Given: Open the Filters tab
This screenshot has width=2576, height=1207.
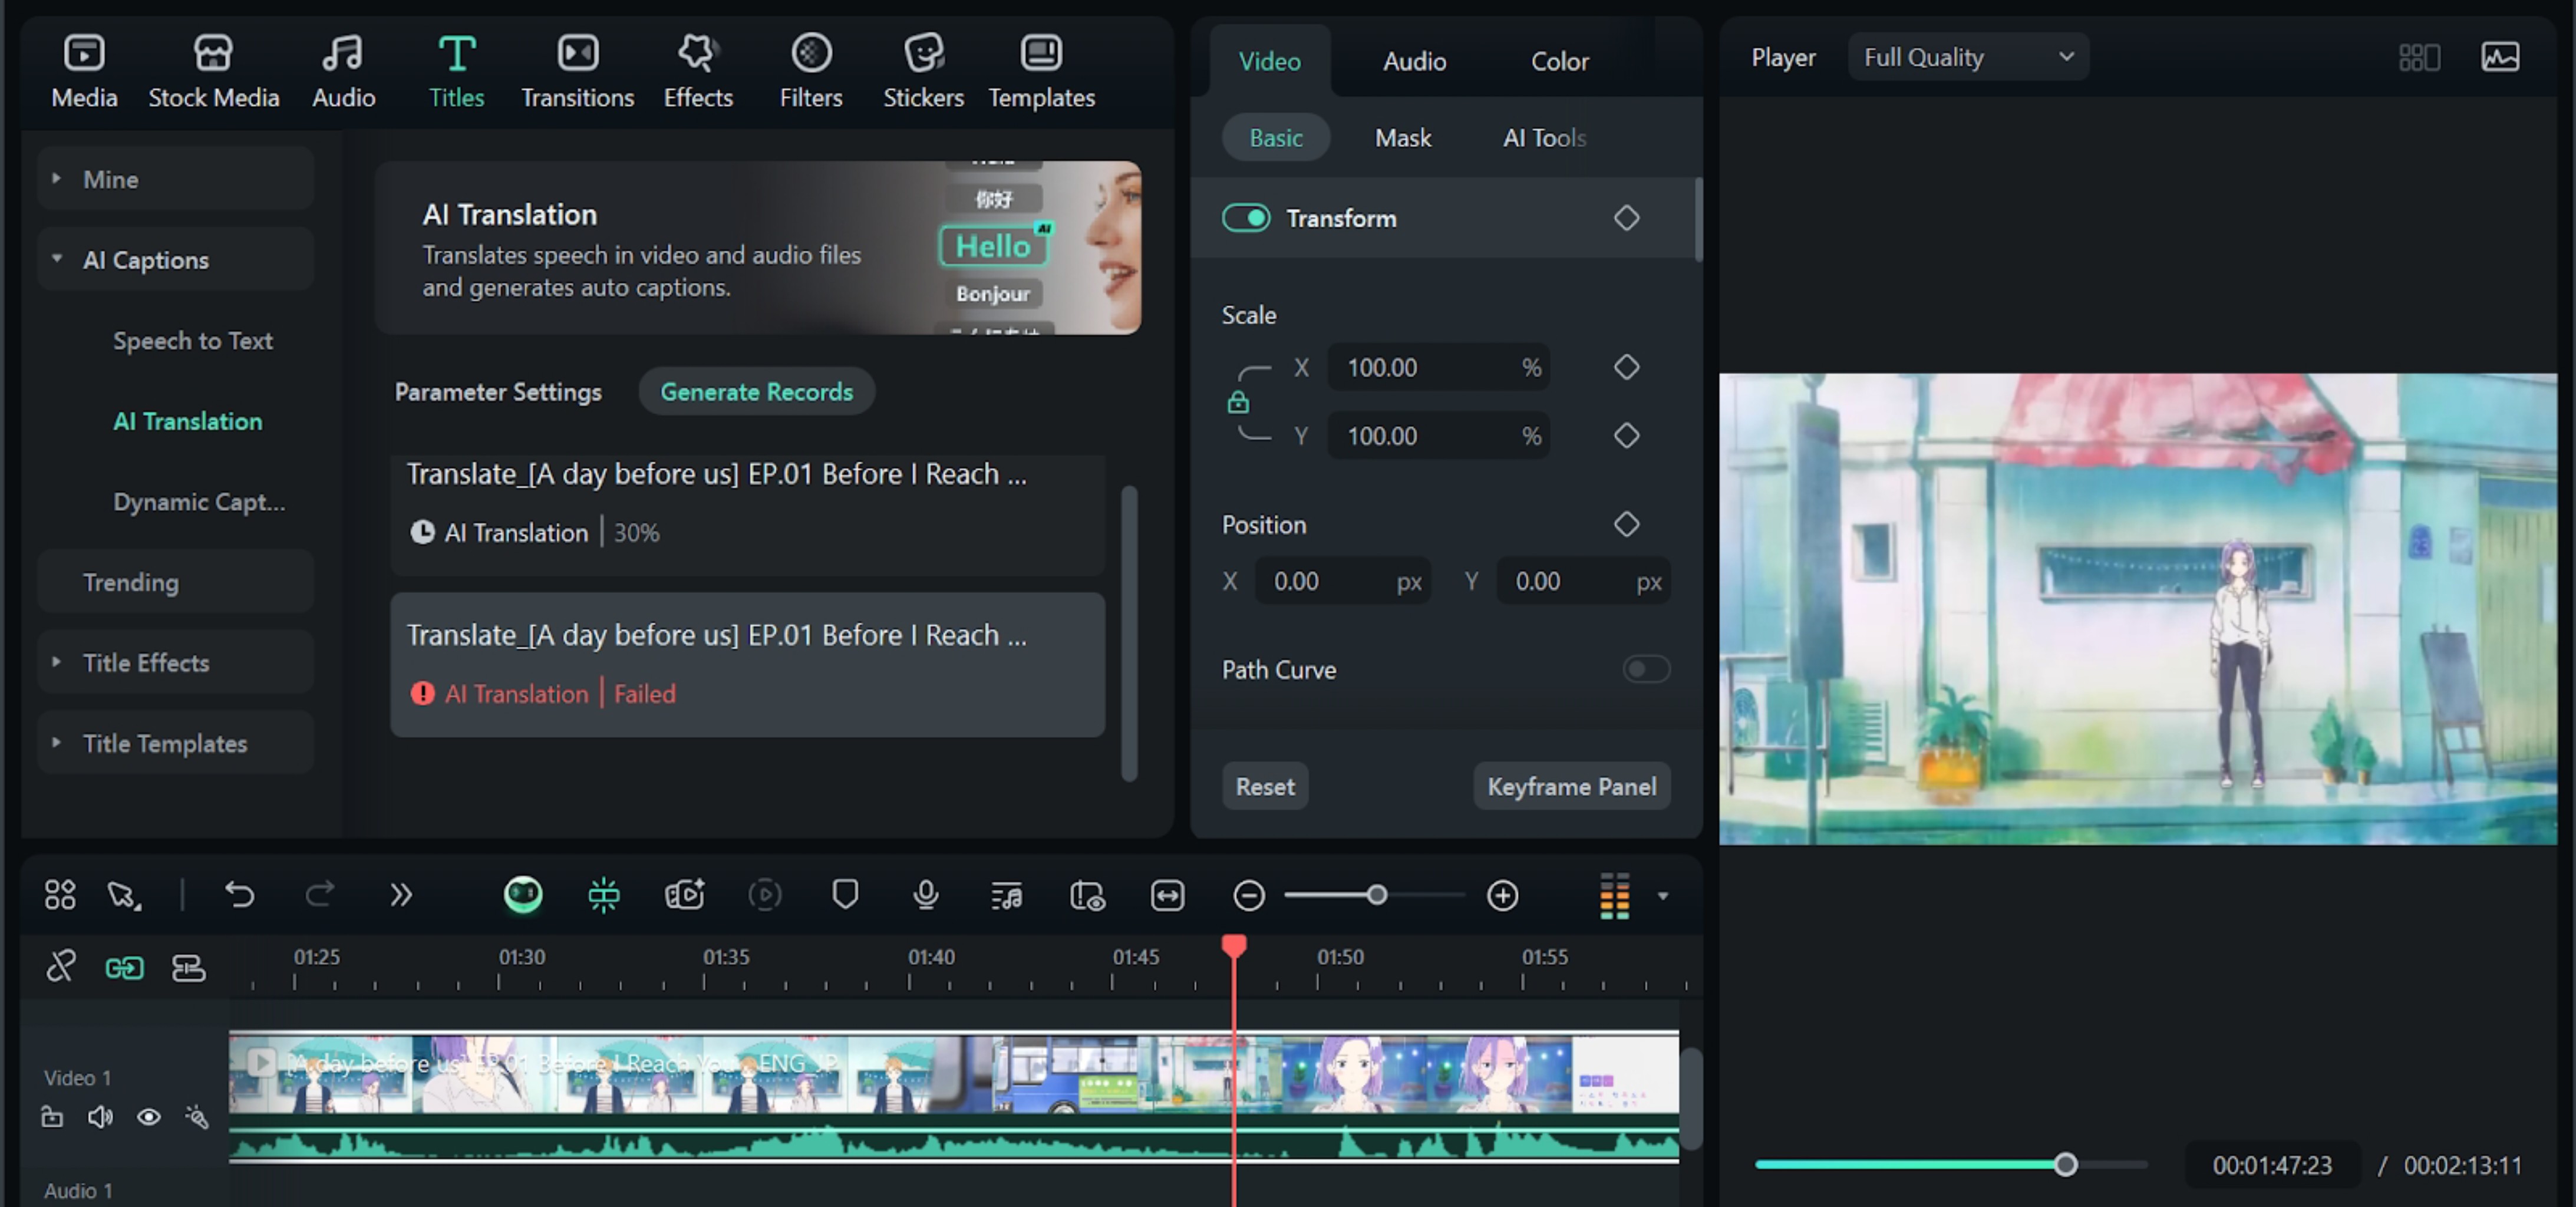Looking at the screenshot, I should pos(810,70).
